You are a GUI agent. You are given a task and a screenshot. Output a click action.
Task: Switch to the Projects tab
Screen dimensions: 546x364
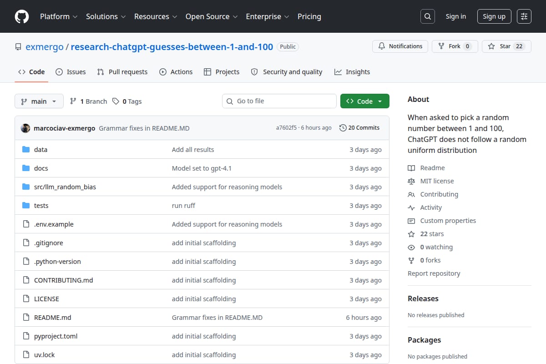[x=222, y=72]
